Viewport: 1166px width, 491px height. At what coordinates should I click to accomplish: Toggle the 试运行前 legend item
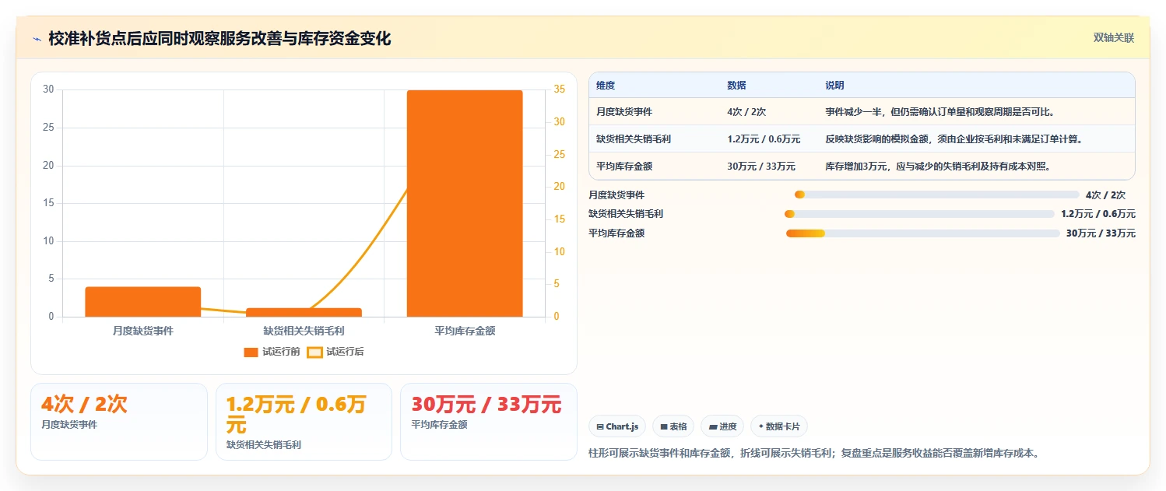tap(272, 352)
